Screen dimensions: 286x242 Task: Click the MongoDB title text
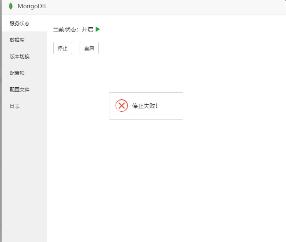(31, 6)
